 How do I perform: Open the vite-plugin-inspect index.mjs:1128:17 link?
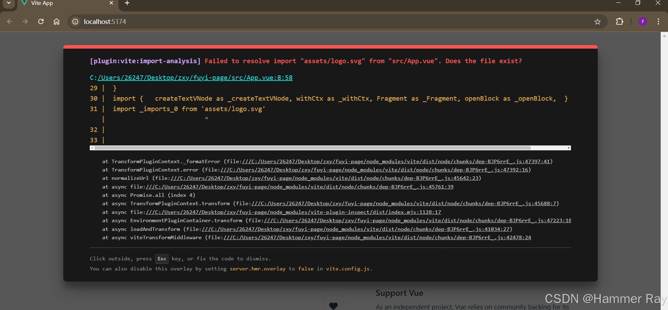(293, 212)
